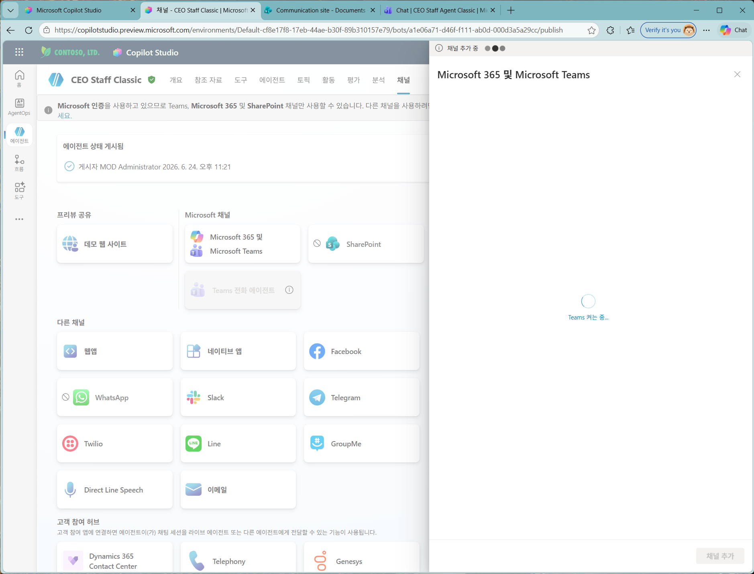
Task: Bookmark this page with the star
Action: pos(591,30)
